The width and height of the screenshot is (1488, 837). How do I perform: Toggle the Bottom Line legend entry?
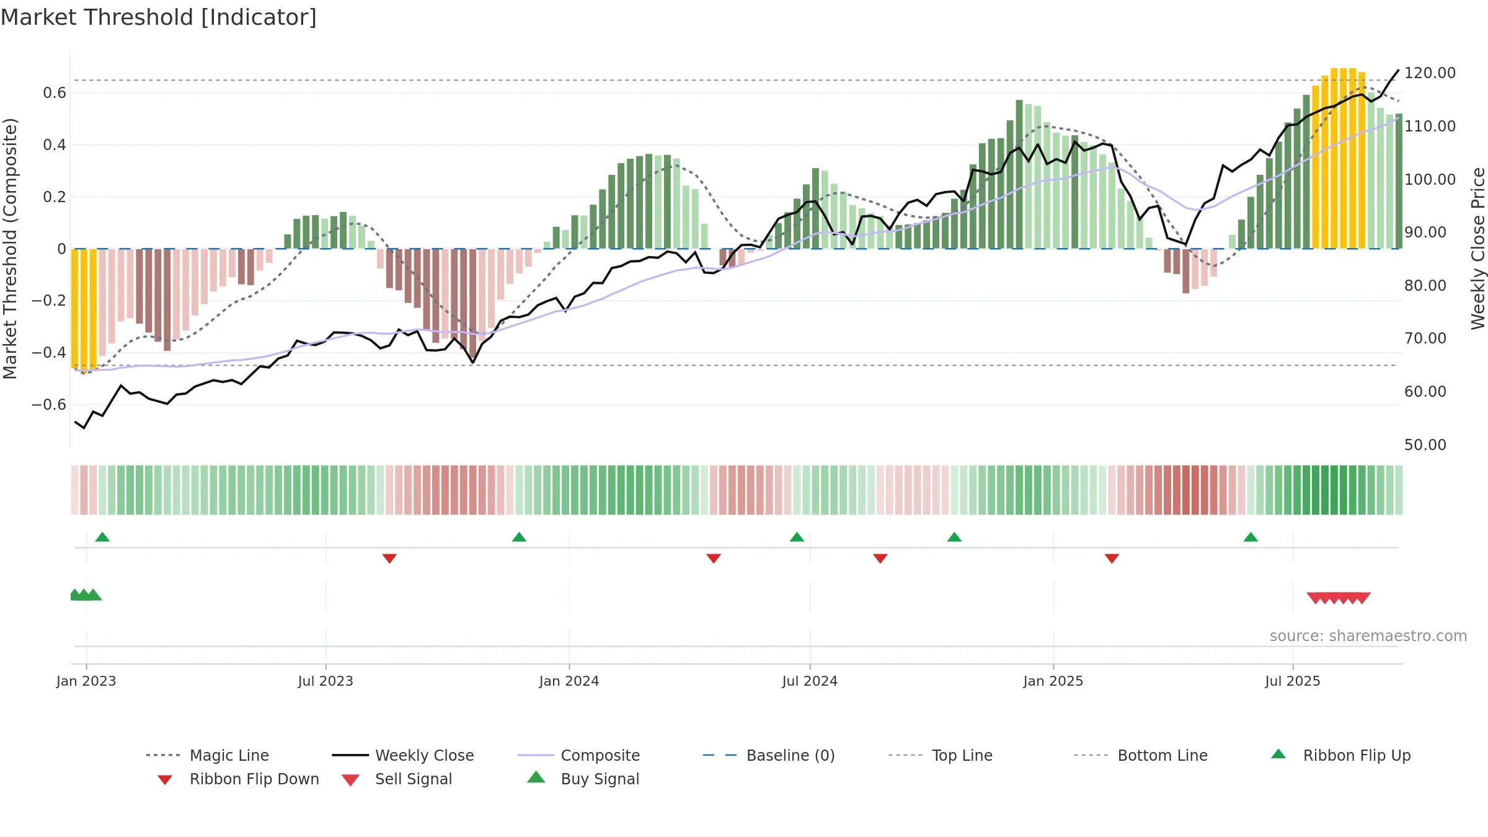(1141, 755)
